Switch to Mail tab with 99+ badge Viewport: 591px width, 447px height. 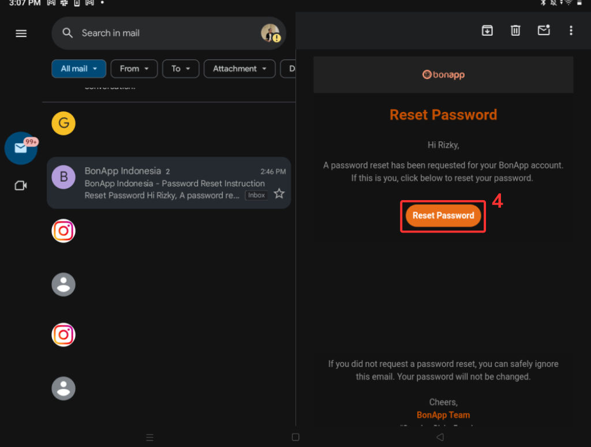click(x=21, y=148)
